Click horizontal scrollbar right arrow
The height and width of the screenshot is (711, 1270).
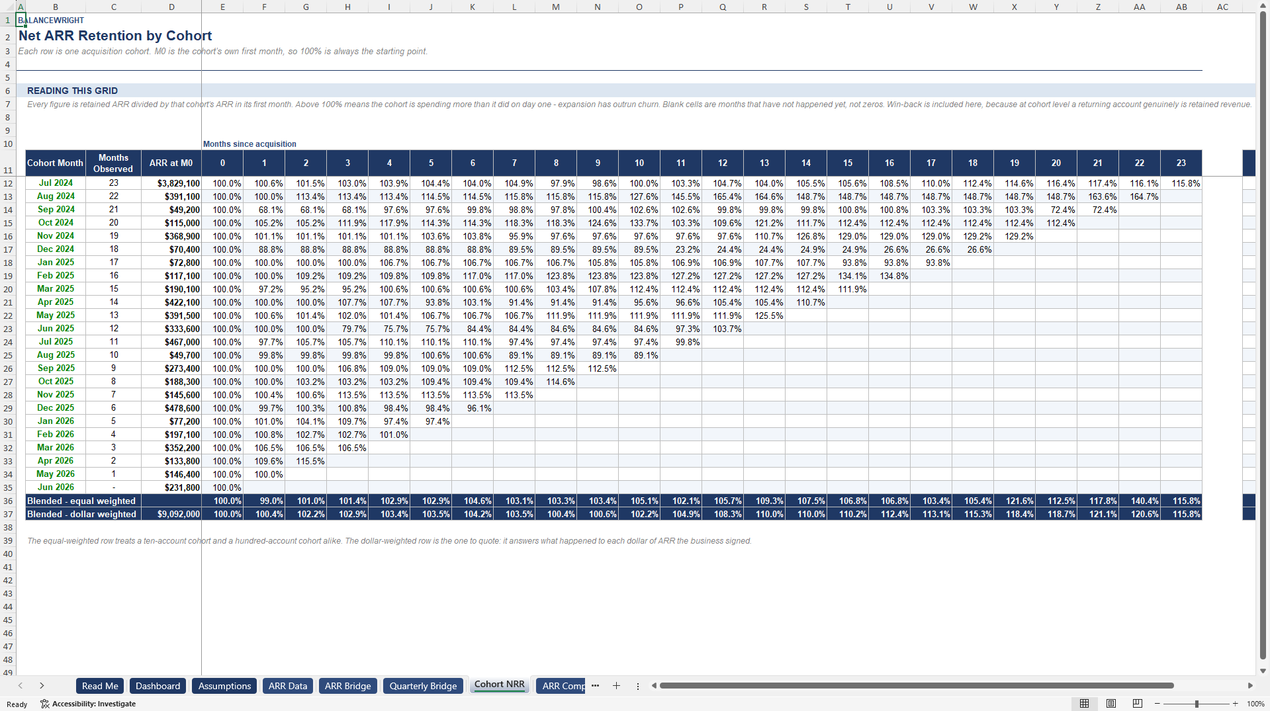[x=1250, y=686]
